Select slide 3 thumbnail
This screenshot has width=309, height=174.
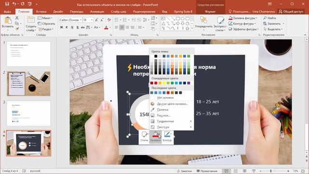(x=28, y=114)
